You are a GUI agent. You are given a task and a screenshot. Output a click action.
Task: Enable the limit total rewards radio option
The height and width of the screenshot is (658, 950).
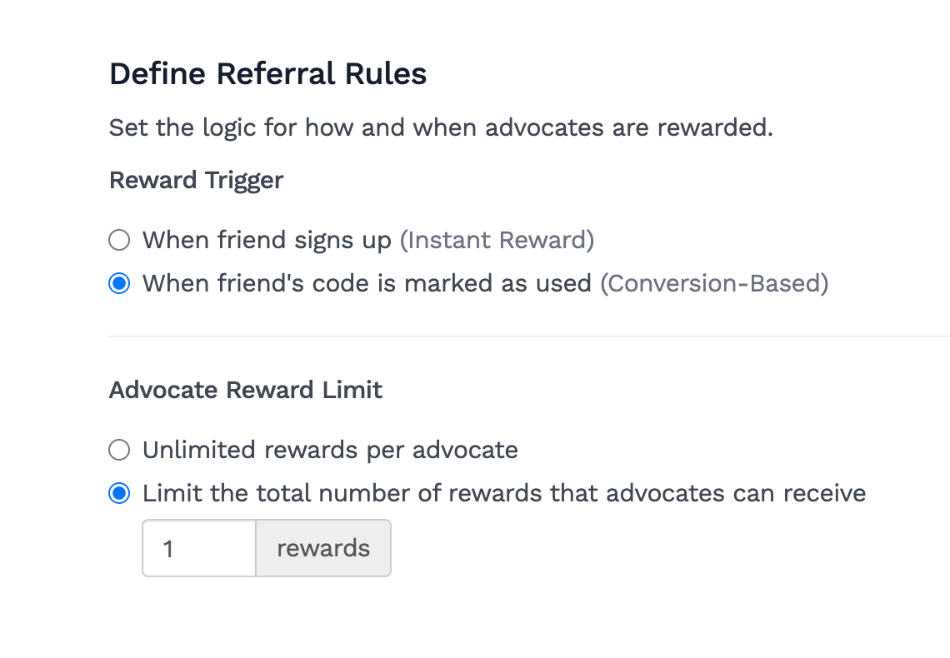(x=119, y=494)
